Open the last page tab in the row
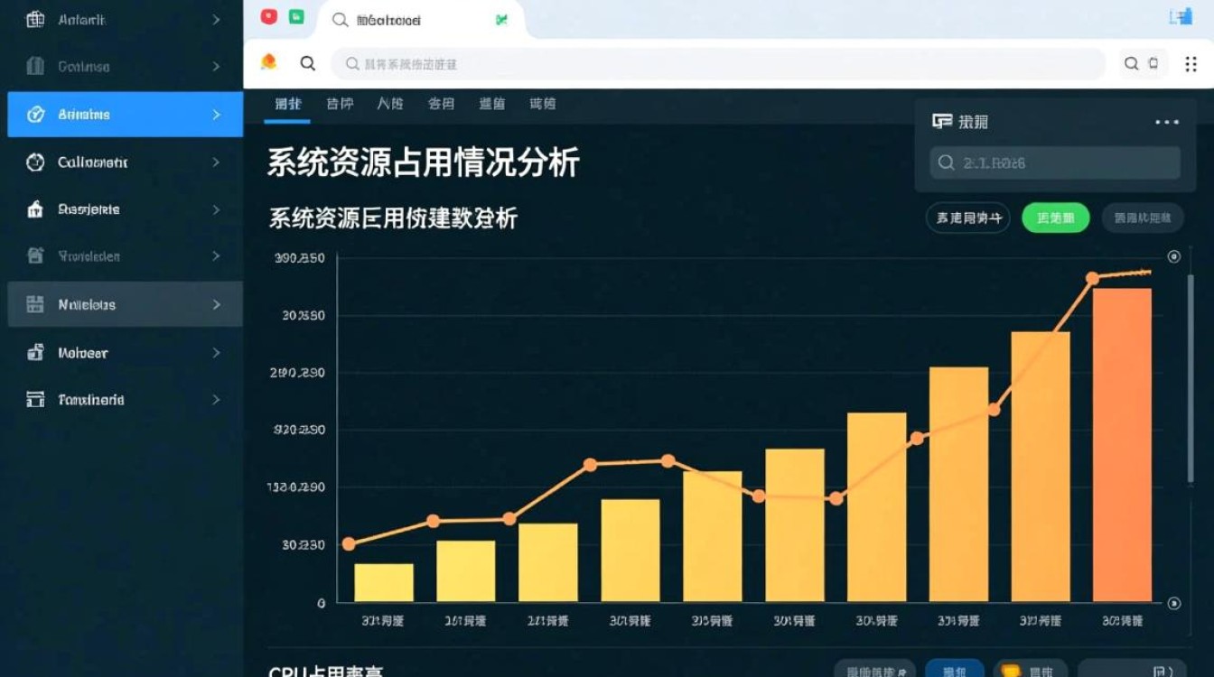The height and width of the screenshot is (677, 1214). click(543, 104)
